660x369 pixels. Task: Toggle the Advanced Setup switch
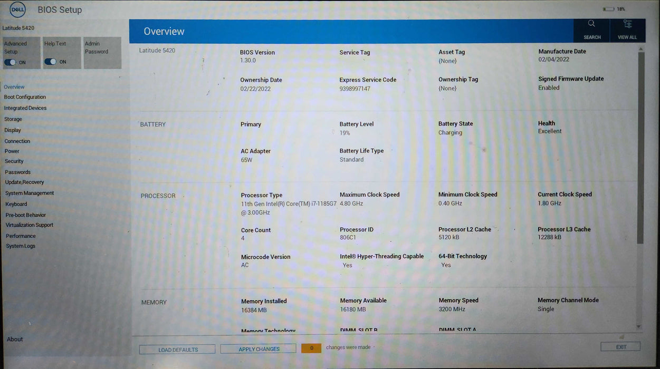tap(10, 62)
